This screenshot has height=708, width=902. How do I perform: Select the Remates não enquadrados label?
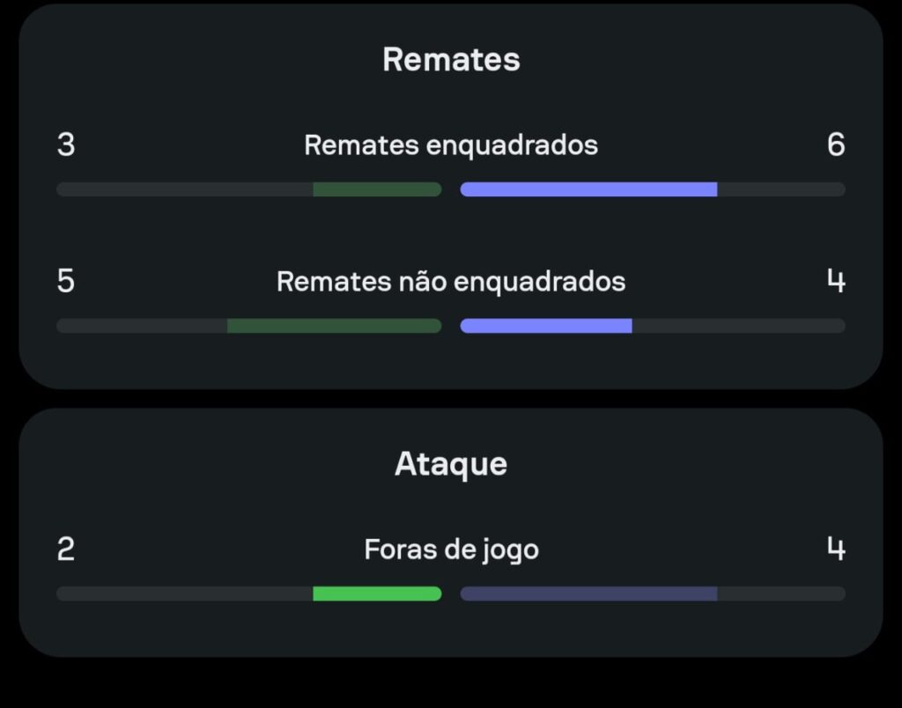[451, 282]
